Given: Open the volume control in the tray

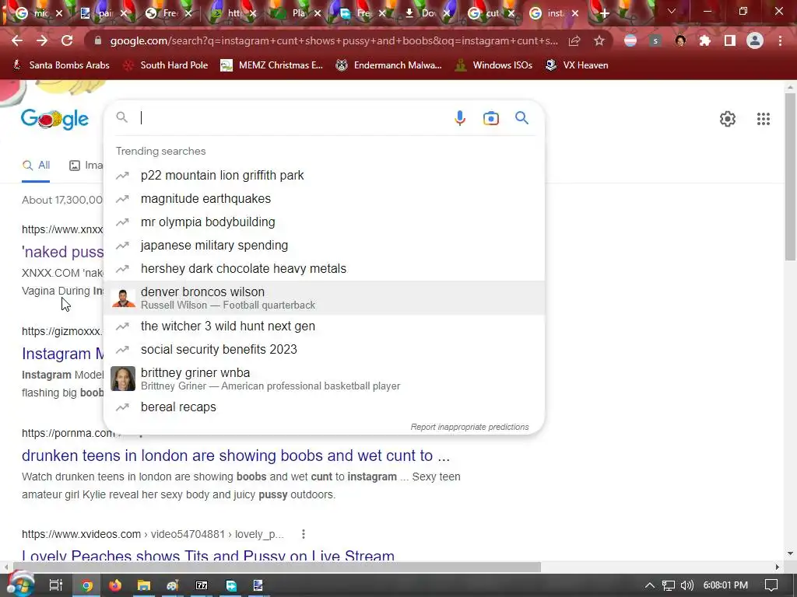Looking at the screenshot, I should pos(686,585).
